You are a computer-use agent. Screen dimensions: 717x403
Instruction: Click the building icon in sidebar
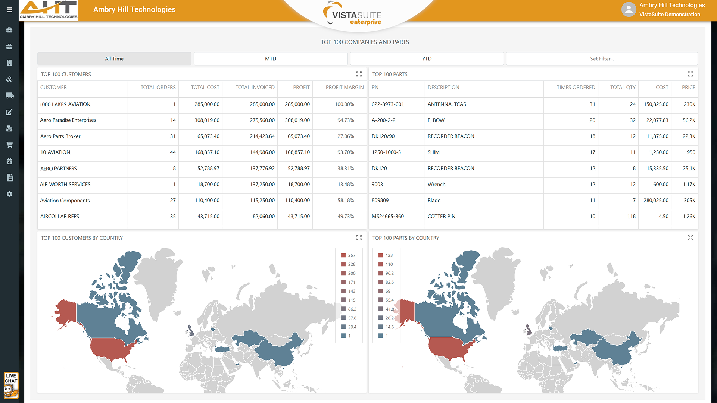(x=9, y=63)
